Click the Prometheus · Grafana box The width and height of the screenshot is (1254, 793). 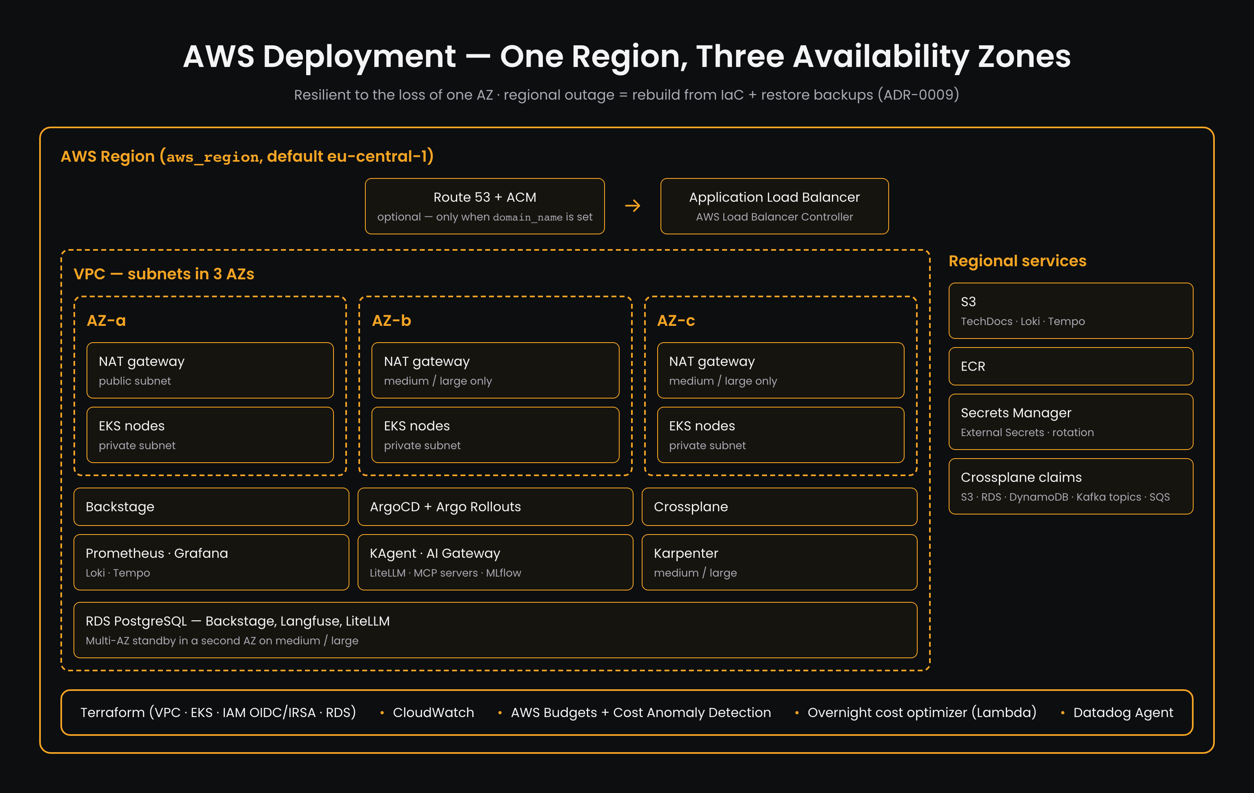(211, 562)
